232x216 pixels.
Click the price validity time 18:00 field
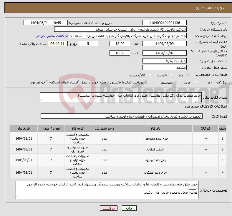(120, 53)
